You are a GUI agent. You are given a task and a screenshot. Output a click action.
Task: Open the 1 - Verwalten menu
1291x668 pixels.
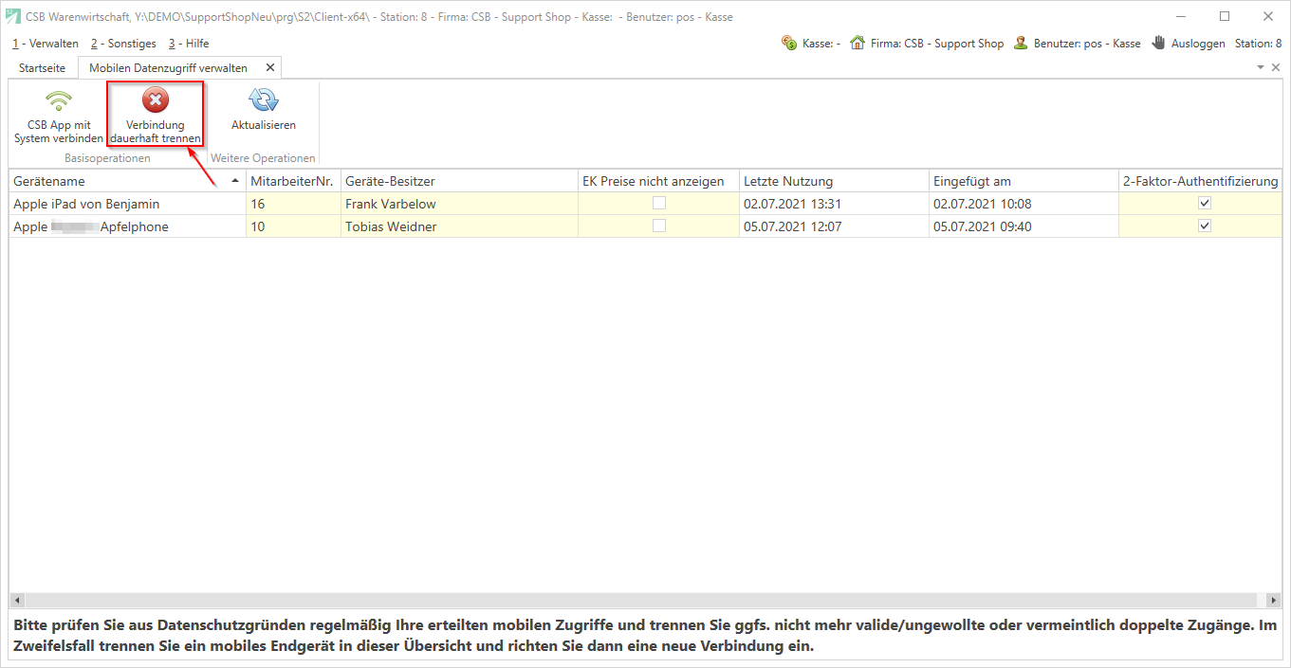point(46,44)
